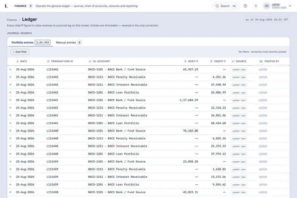
Task: Click the rupee icon beside CREDIT header
Action: (x=211, y=61)
